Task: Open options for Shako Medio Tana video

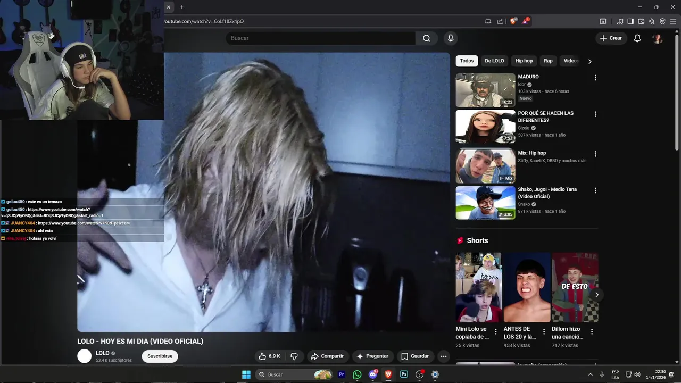Action: 595,190
